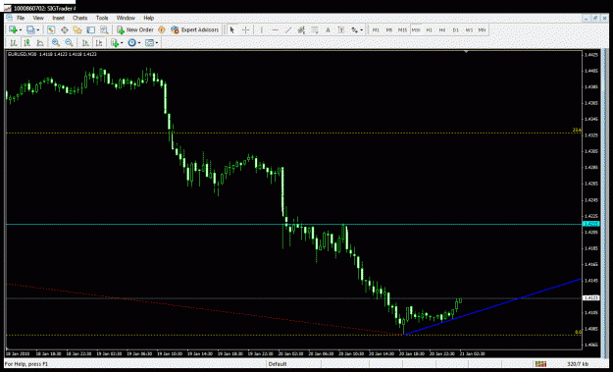Click the Periods clock icon
This screenshot has width=613, height=372.
pos(132,42)
